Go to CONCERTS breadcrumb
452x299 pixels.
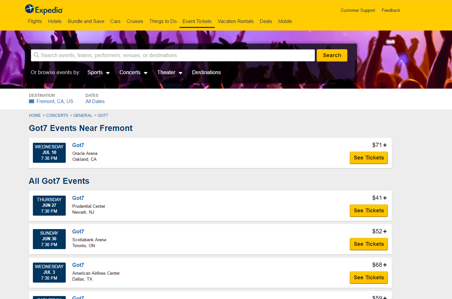coord(57,116)
